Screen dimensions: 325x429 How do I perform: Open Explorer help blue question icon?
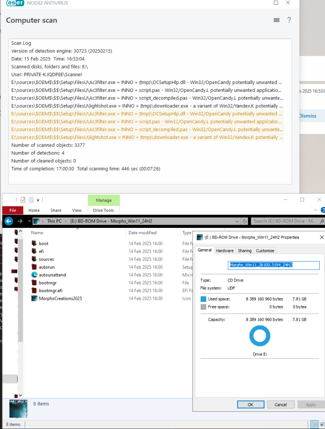click(323, 210)
